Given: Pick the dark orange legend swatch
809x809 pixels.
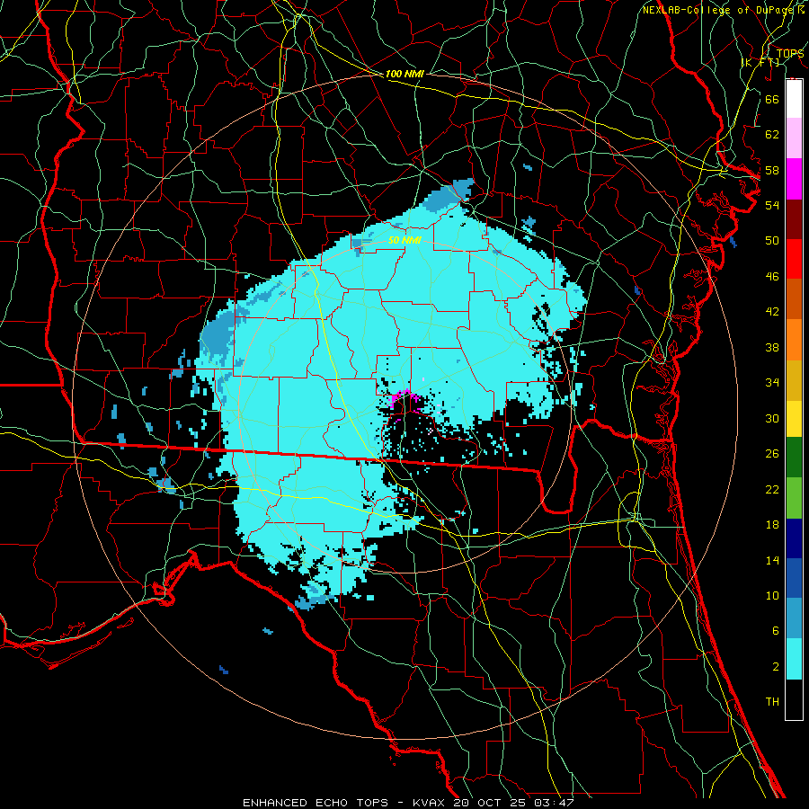Looking at the screenshot, I should [x=794, y=298].
